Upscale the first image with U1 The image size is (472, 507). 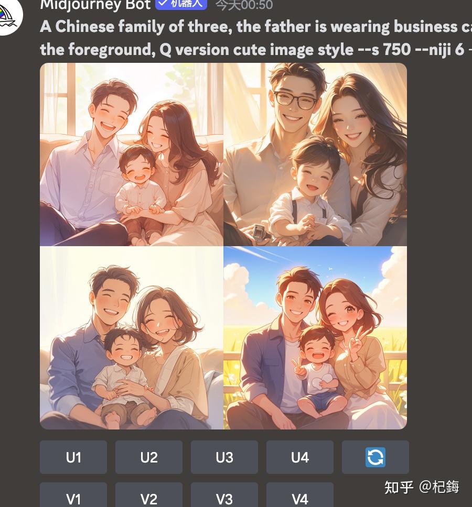click(73, 457)
